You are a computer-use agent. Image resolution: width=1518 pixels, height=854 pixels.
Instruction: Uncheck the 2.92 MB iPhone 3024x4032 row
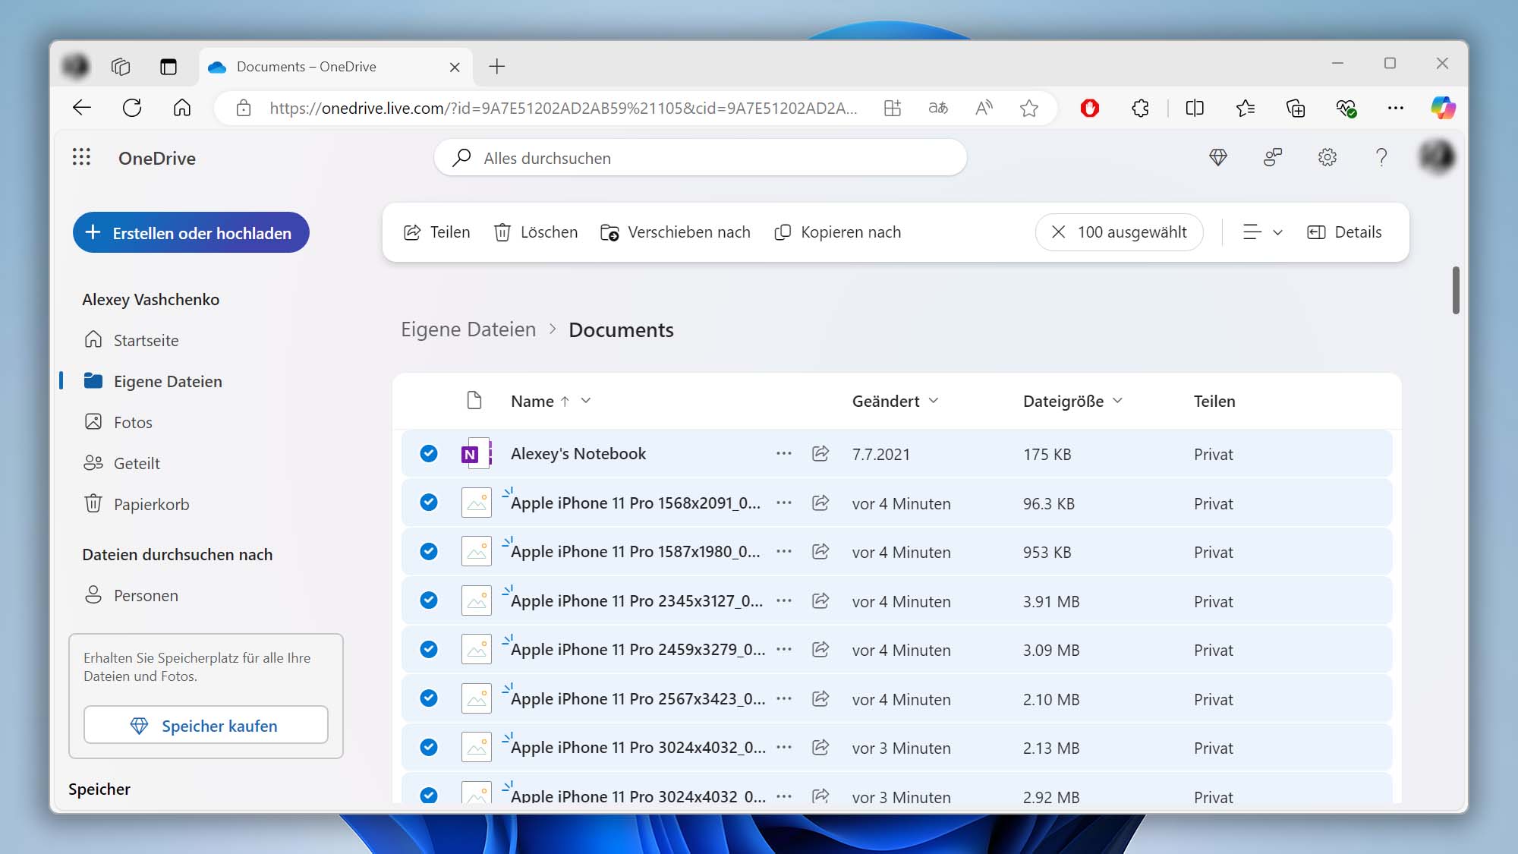tap(429, 796)
